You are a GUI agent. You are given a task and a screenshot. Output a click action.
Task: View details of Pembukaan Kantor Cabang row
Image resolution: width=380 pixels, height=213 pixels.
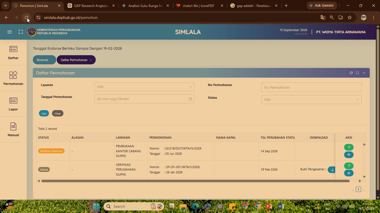tap(349, 155)
